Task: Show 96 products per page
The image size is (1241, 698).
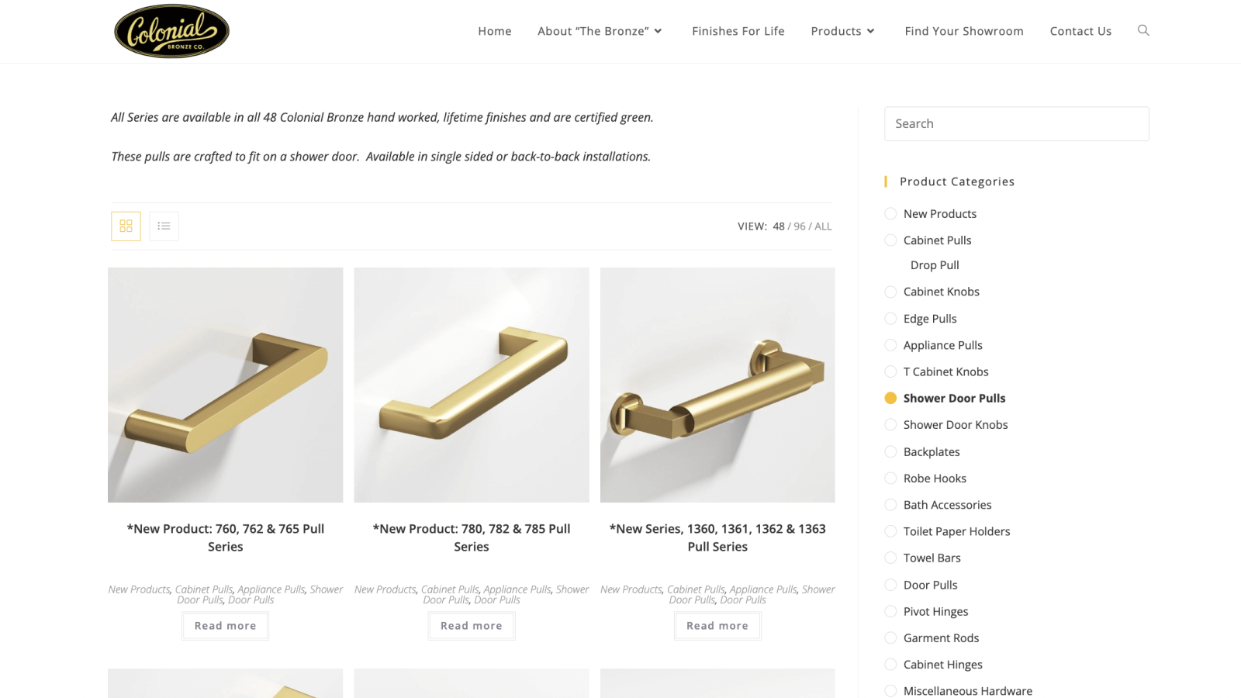Action: 800,226
